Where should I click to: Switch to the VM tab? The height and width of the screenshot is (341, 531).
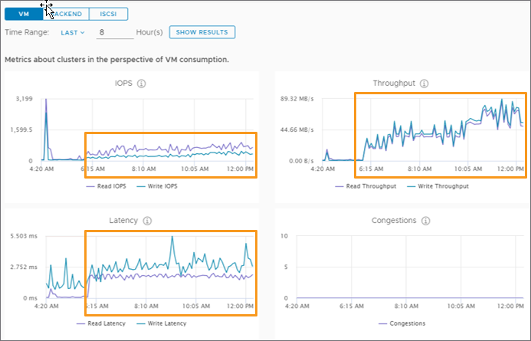pos(23,14)
